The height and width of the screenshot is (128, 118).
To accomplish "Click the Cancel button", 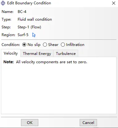I will tap(88, 122).
